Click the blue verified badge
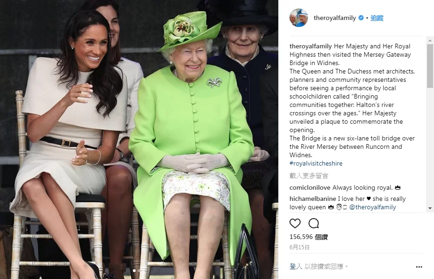434x279 pixels. click(361, 18)
